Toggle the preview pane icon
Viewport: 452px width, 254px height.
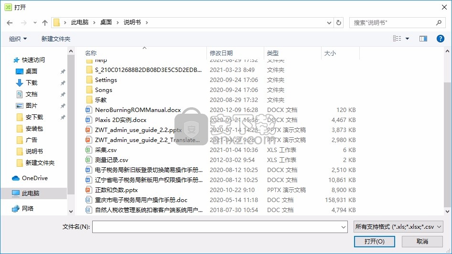click(x=423, y=38)
